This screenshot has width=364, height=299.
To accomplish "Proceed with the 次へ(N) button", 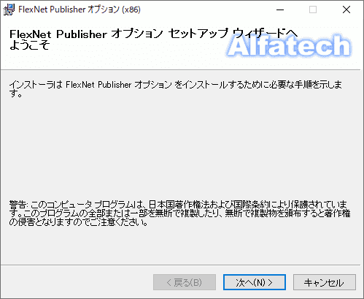I will [255, 282].
